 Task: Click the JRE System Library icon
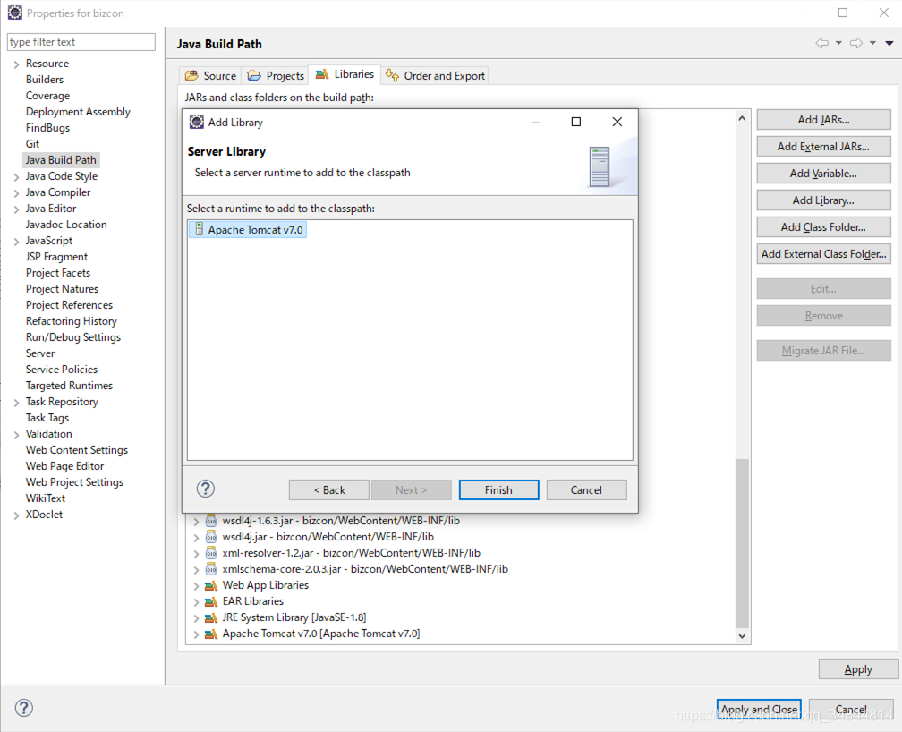pyautogui.click(x=211, y=617)
